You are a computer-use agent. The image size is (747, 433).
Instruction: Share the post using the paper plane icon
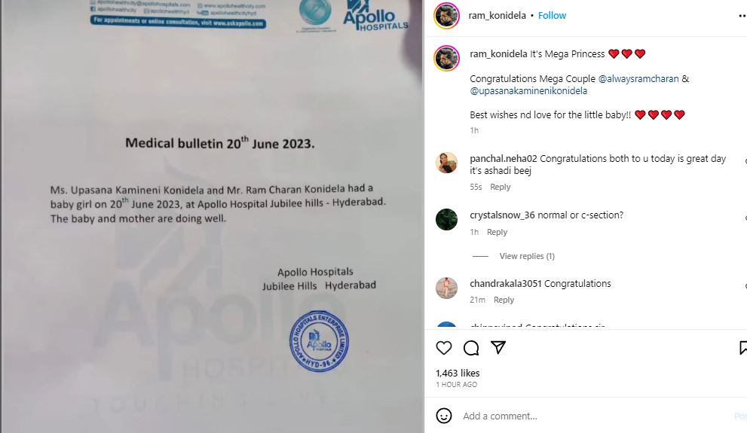497,347
